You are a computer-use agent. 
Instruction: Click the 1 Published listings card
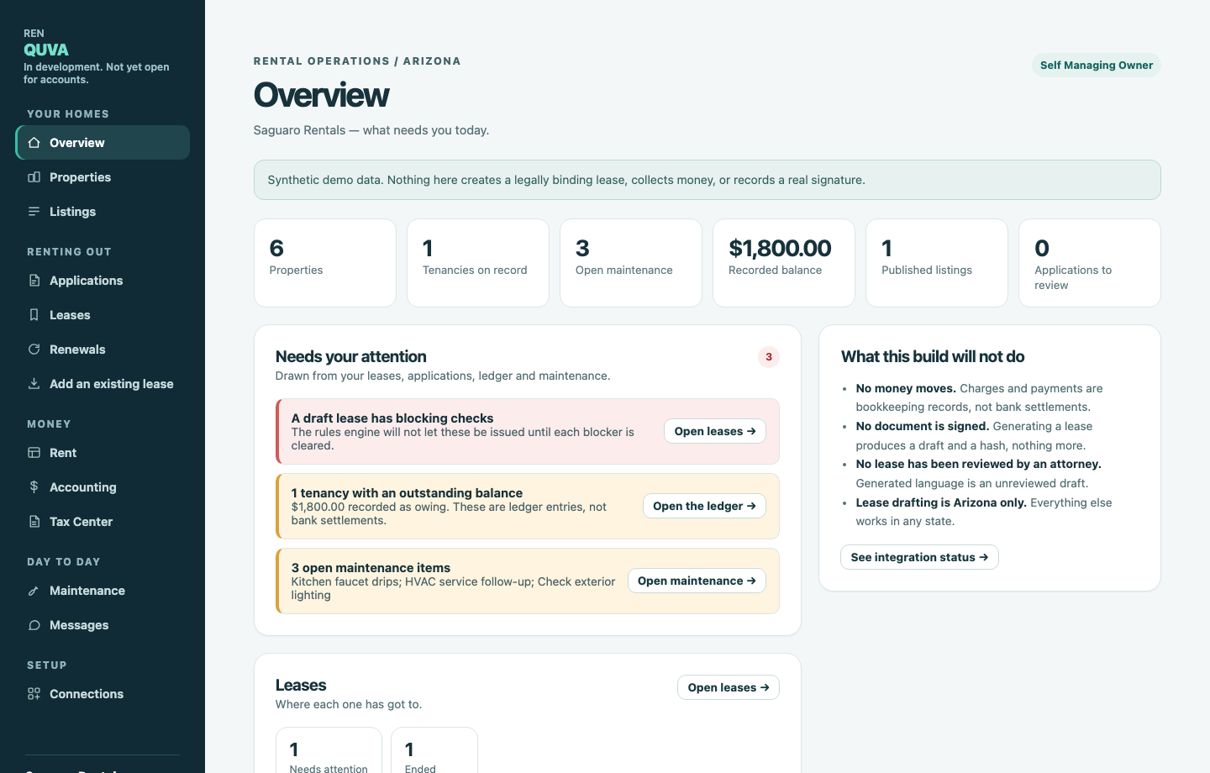click(x=937, y=263)
